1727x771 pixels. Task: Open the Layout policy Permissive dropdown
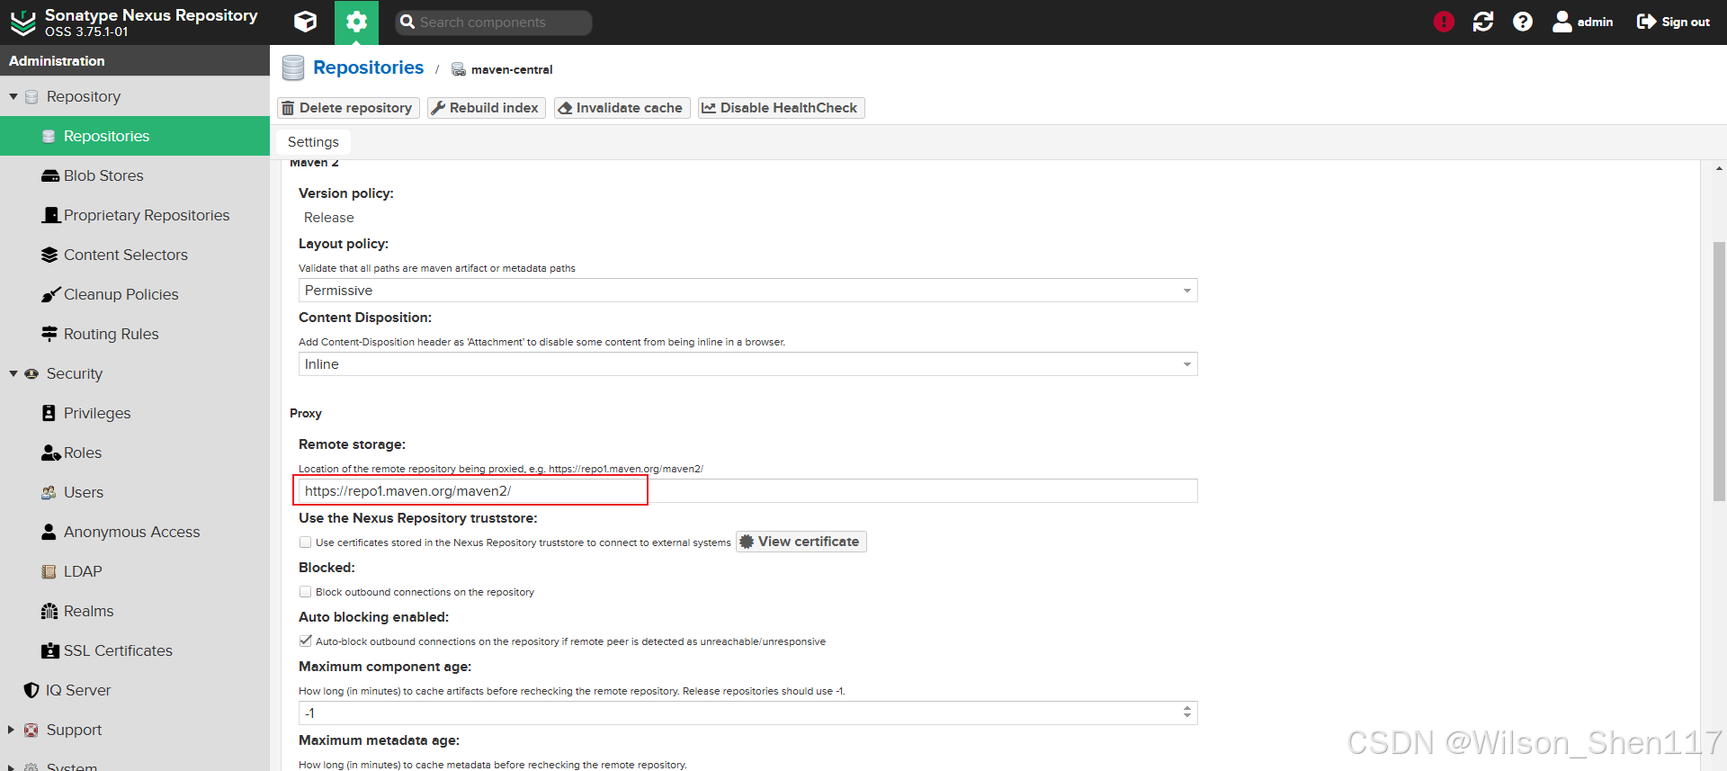pyautogui.click(x=747, y=291)
